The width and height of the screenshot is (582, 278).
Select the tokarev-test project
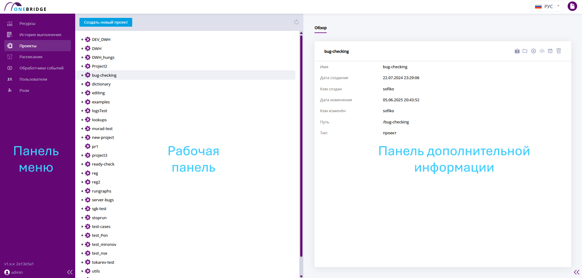pyautogui.click(x=103, y=263)
